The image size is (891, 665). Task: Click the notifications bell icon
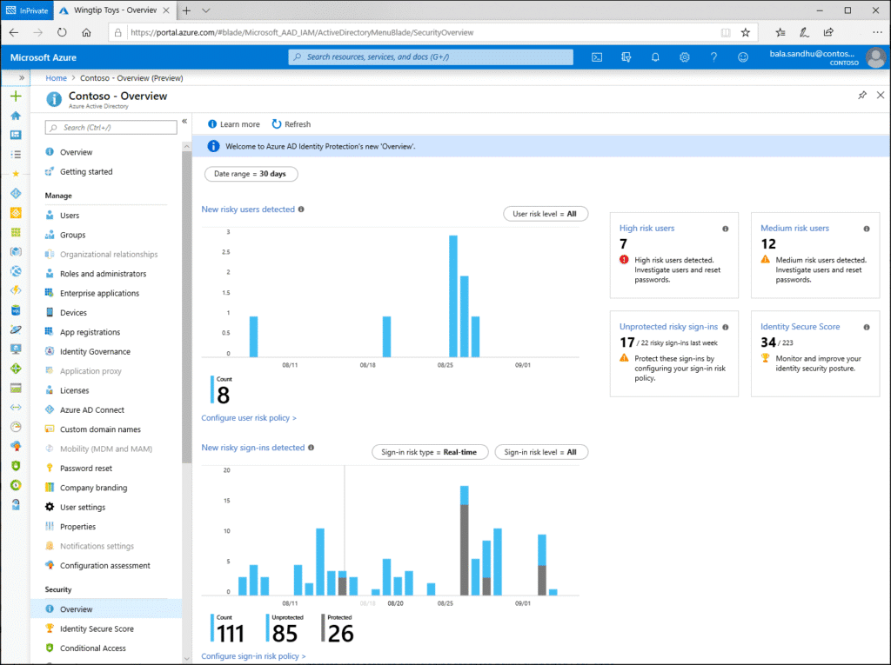click(x=657, y=57)
